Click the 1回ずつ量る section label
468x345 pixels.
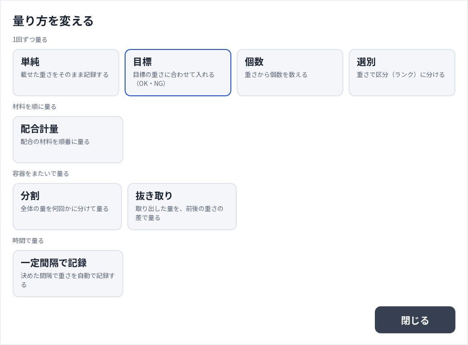(30, 40)
